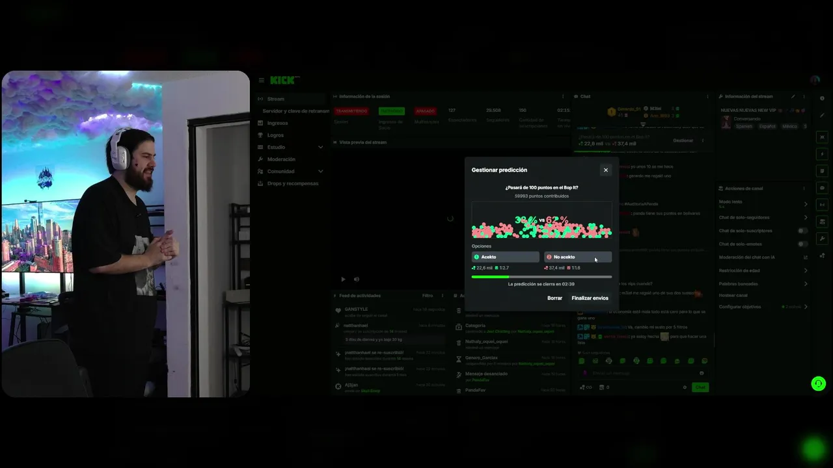
Task: Click the green Chat send button
Action: tap(700, 387)
